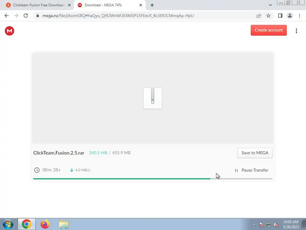Open Windows Explorer from the taskbar
Screen dimensions: 306x230
point(64,224)
